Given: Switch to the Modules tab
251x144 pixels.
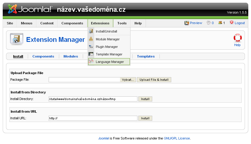Looking at the screenshot, I should [71, 56].
